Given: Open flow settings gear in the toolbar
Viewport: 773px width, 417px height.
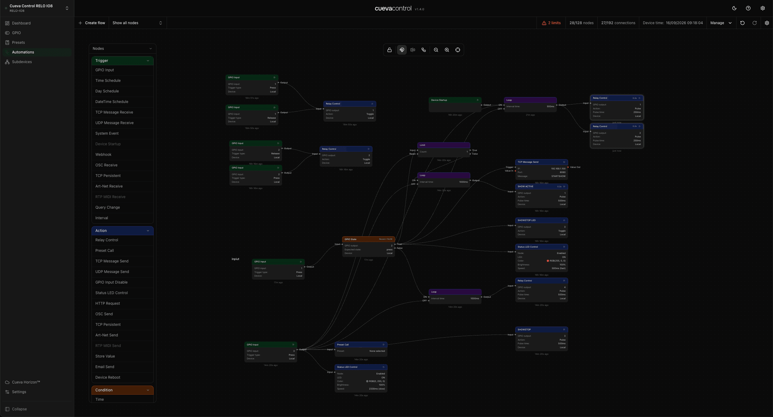Looking at the screenshot, I should coord(767,23).
